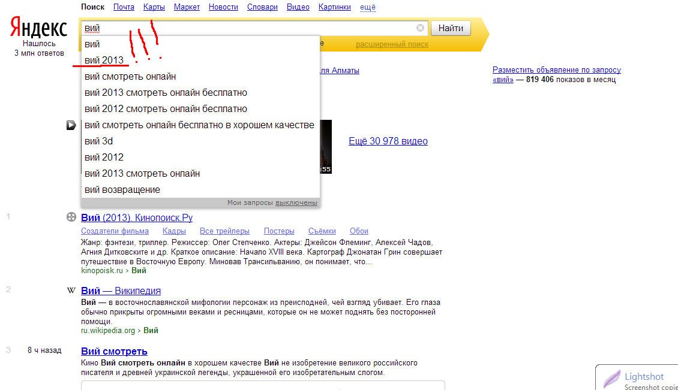Open the Почта tab
Image resolution: width=678 pixels, height=390 pixels.
click(x=124, y=7)
